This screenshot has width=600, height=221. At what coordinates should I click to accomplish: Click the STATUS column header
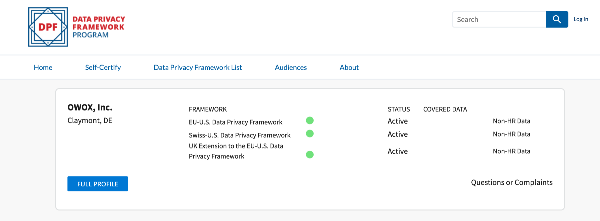point(399,109)
